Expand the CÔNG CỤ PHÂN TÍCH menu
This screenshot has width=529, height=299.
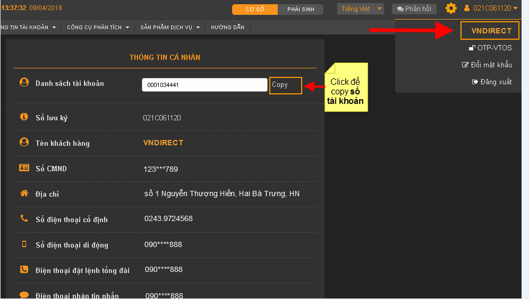(98, 27)
